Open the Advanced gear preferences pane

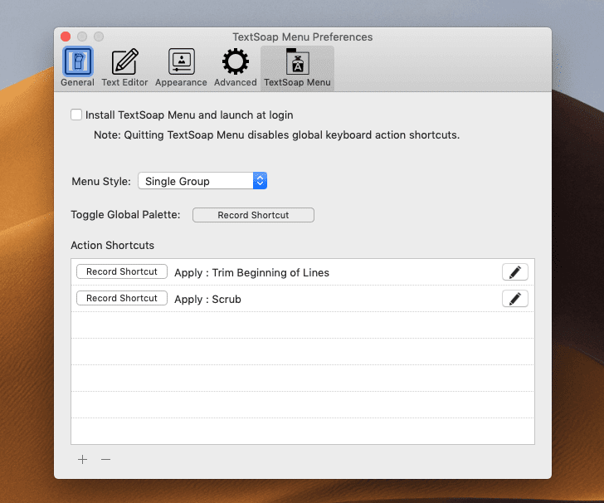point(236,67)
